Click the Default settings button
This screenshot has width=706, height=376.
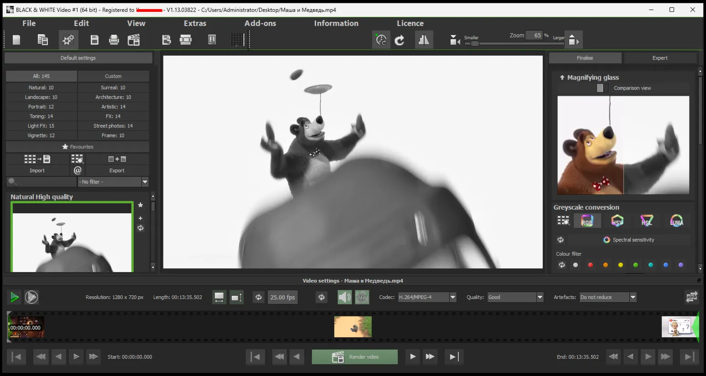[78, 58]
